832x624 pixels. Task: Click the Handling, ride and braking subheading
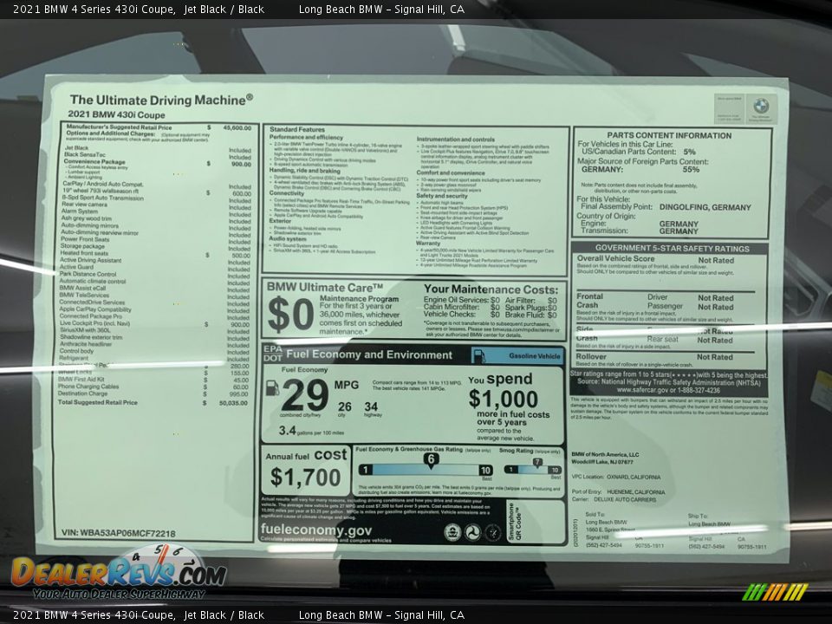(x=304, y=172)
